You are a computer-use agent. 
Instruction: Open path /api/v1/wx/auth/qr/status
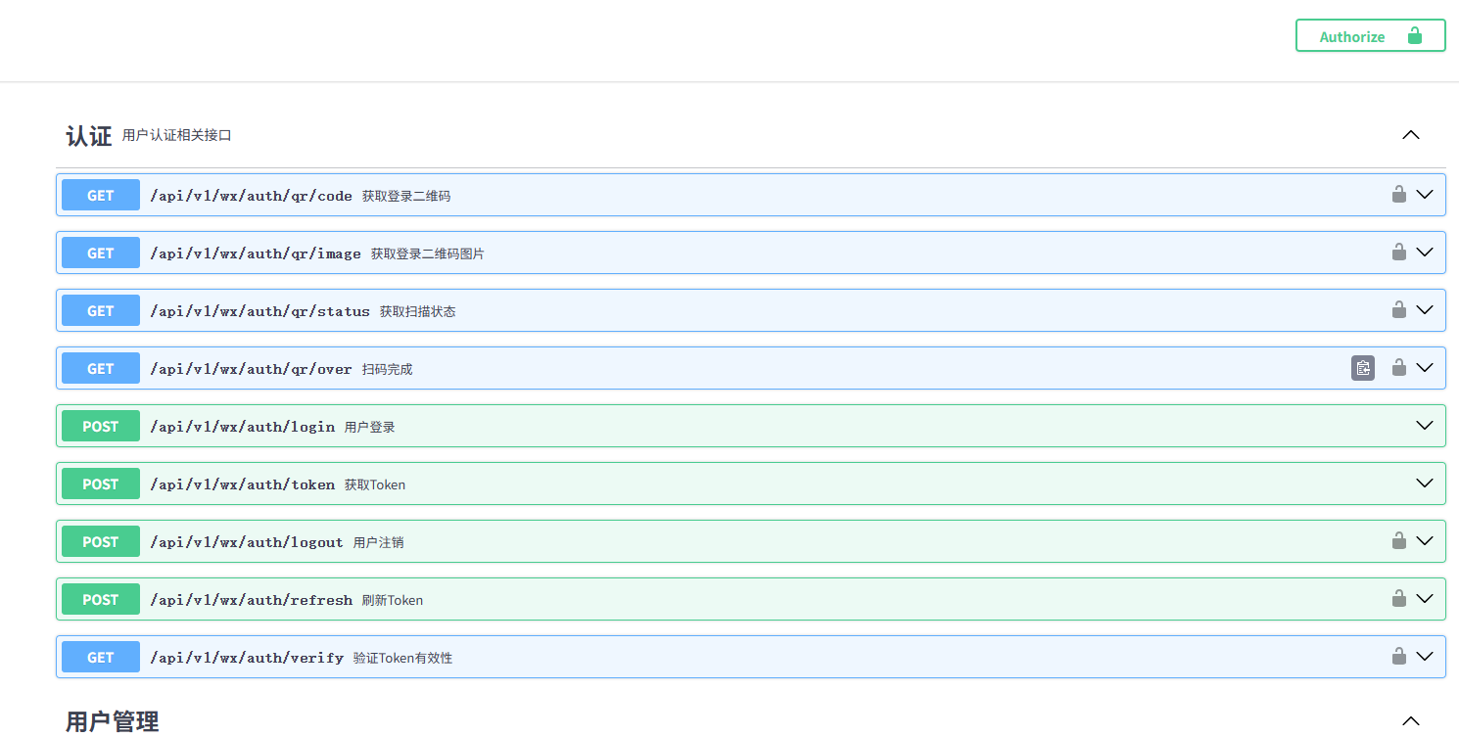coord(259,311)
